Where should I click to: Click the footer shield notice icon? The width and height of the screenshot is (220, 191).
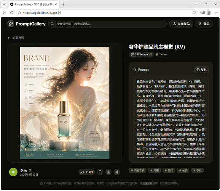tap(41, 183)
